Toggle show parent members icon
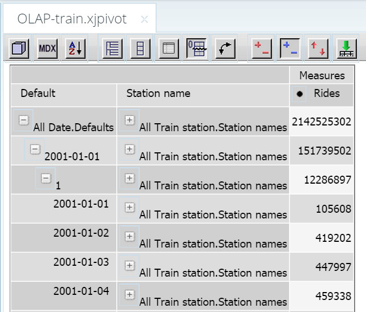Viewport: 366px width, 312px height. pyautogui.click(x=112, y=48)
